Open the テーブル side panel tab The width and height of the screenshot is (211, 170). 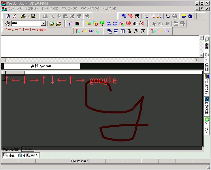click(x=207, y=126)
